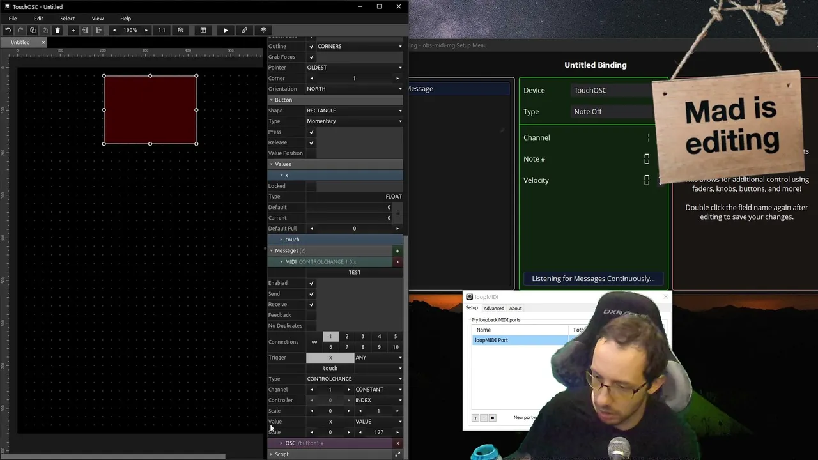Select all connections with infinity icon
Image resolution: width=818 pixels, height=460 pixels.
coord(314,342)
